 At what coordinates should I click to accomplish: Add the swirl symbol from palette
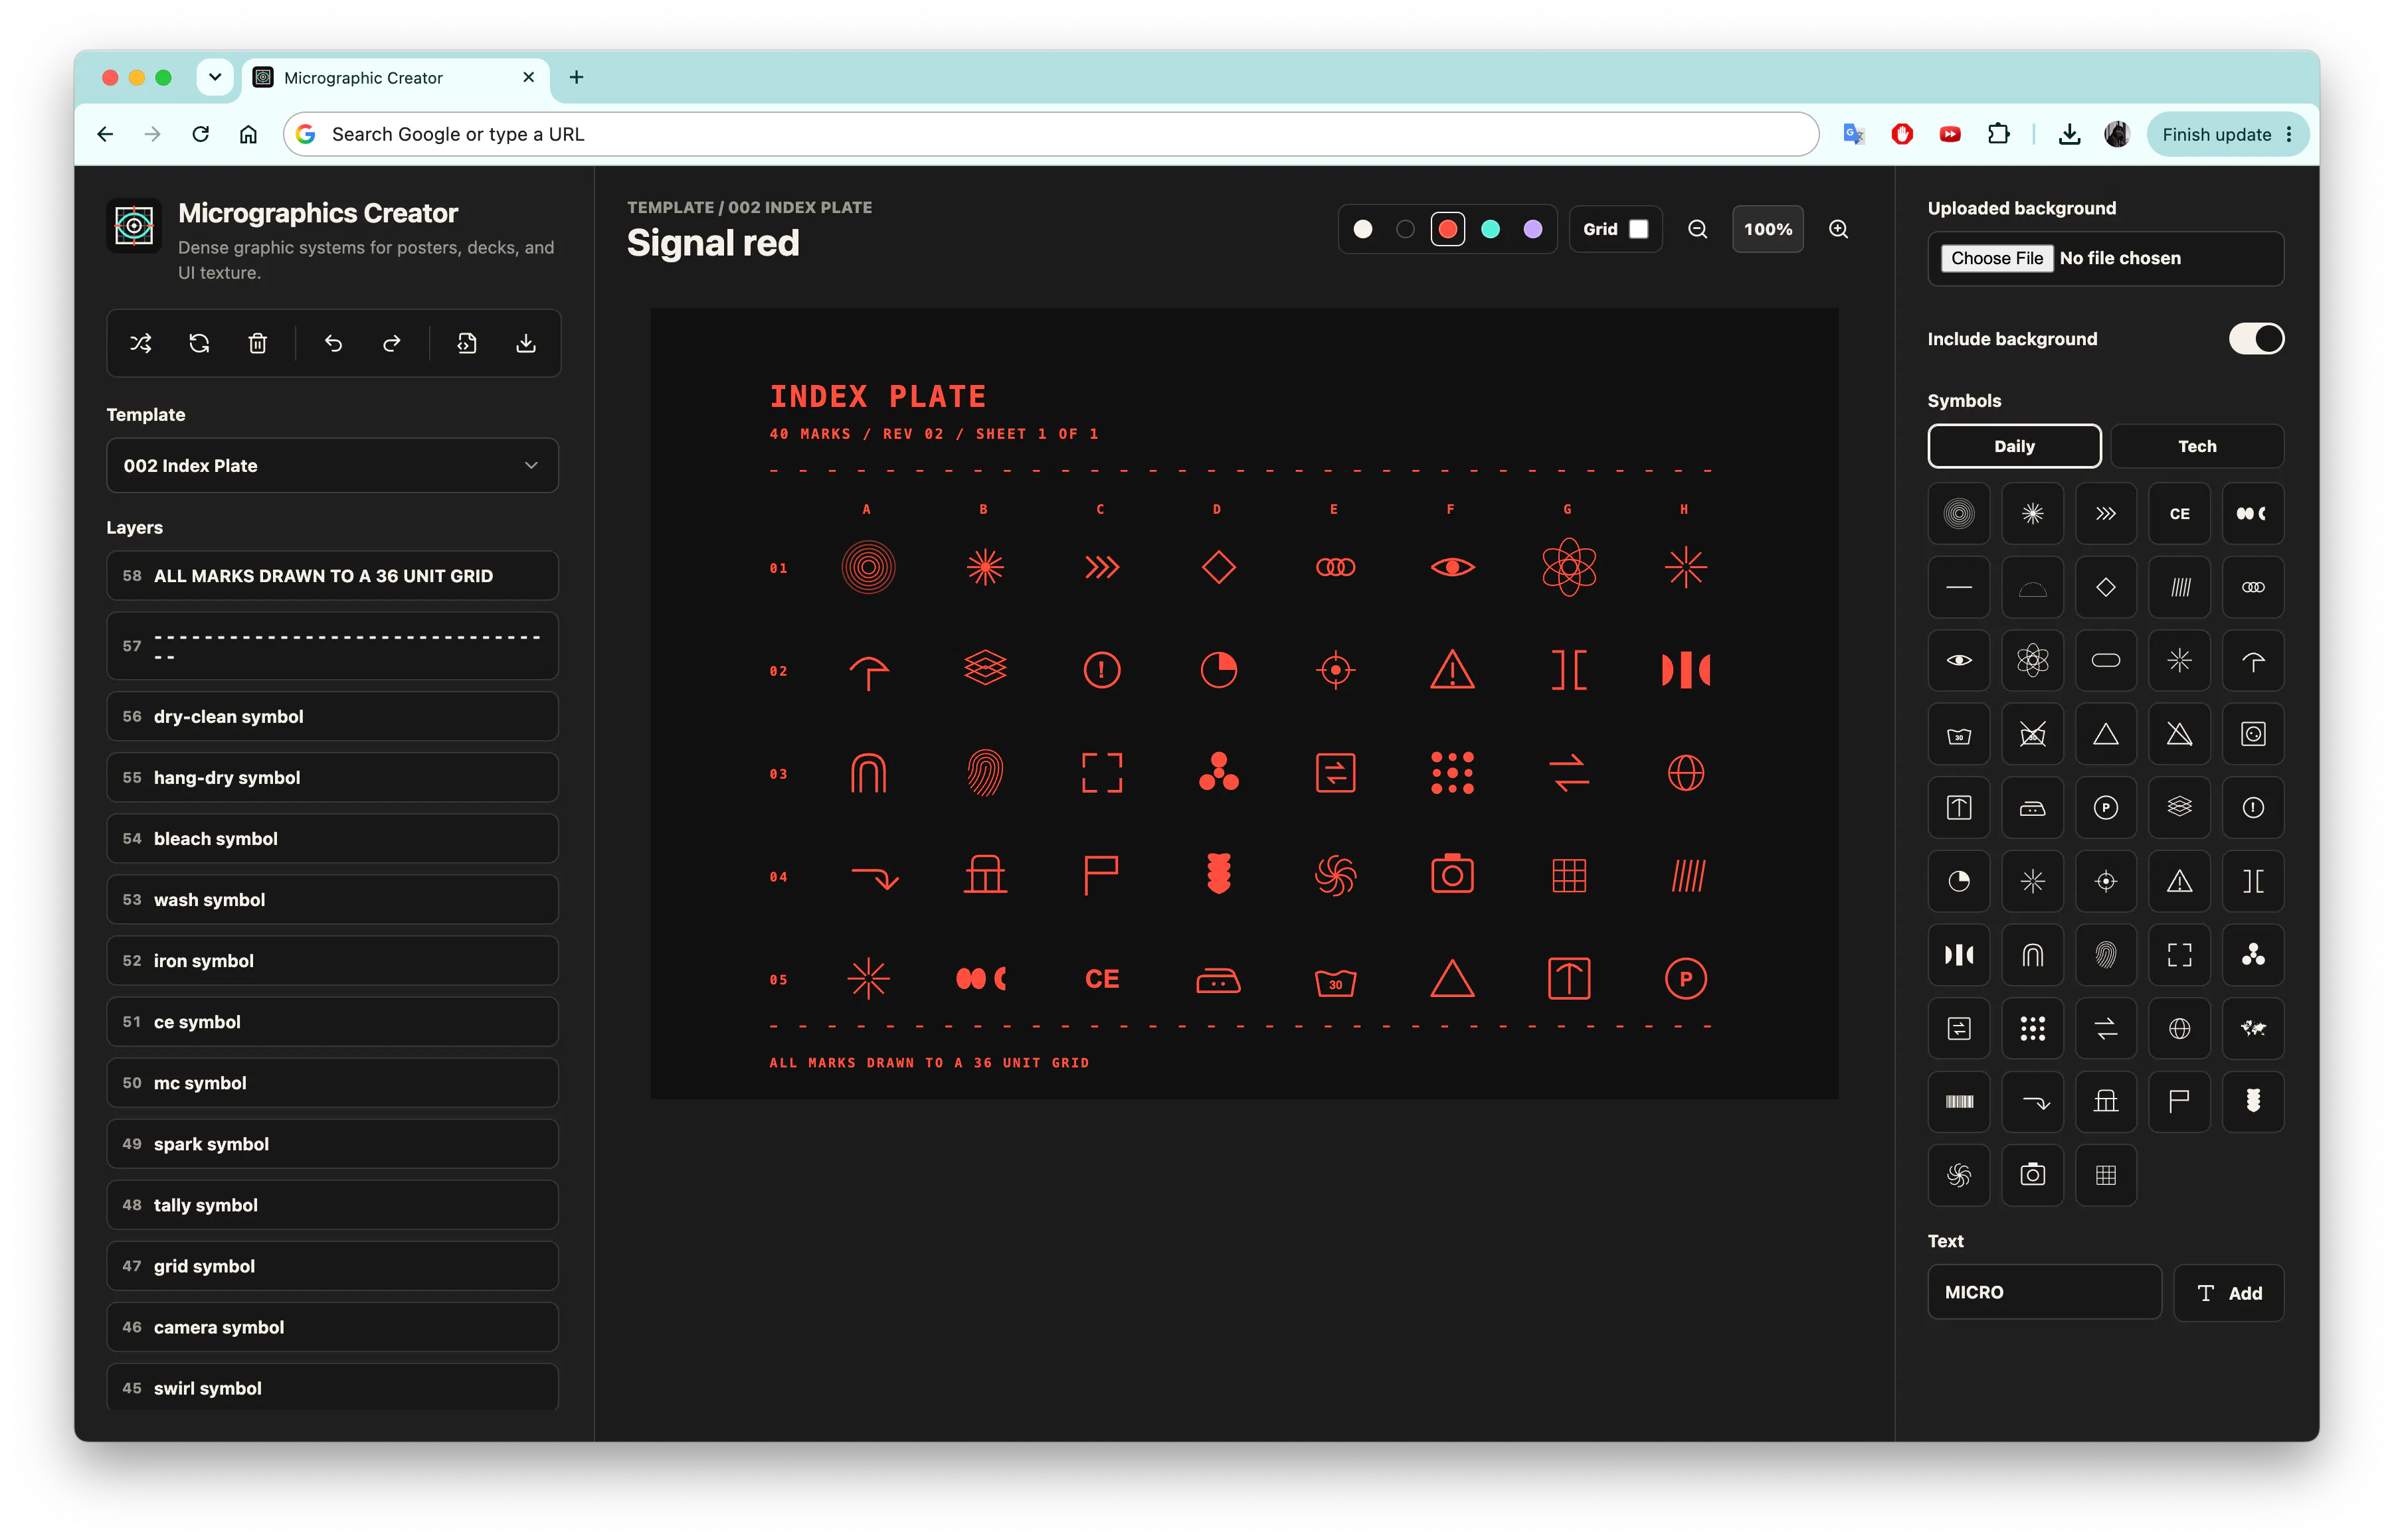coord(1959,1175)
